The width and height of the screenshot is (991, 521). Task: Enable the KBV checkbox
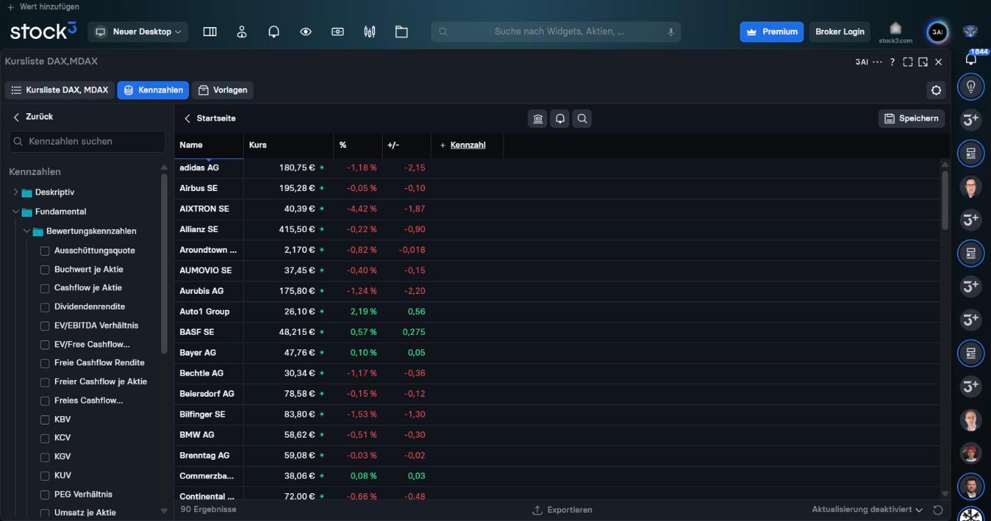[x=45, y=420]
